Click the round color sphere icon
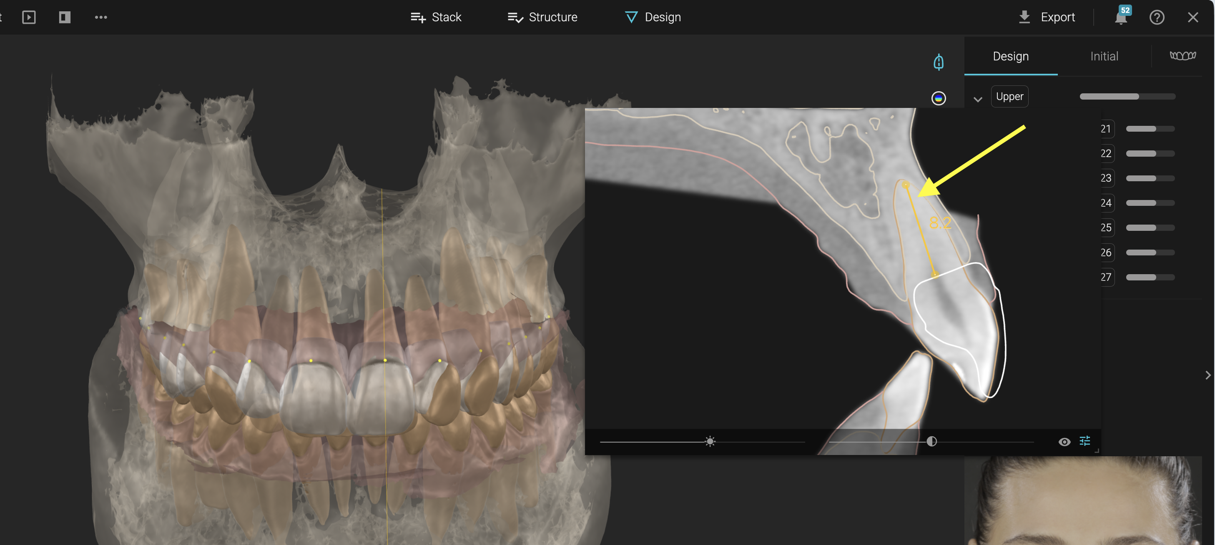 click(939, 98)
